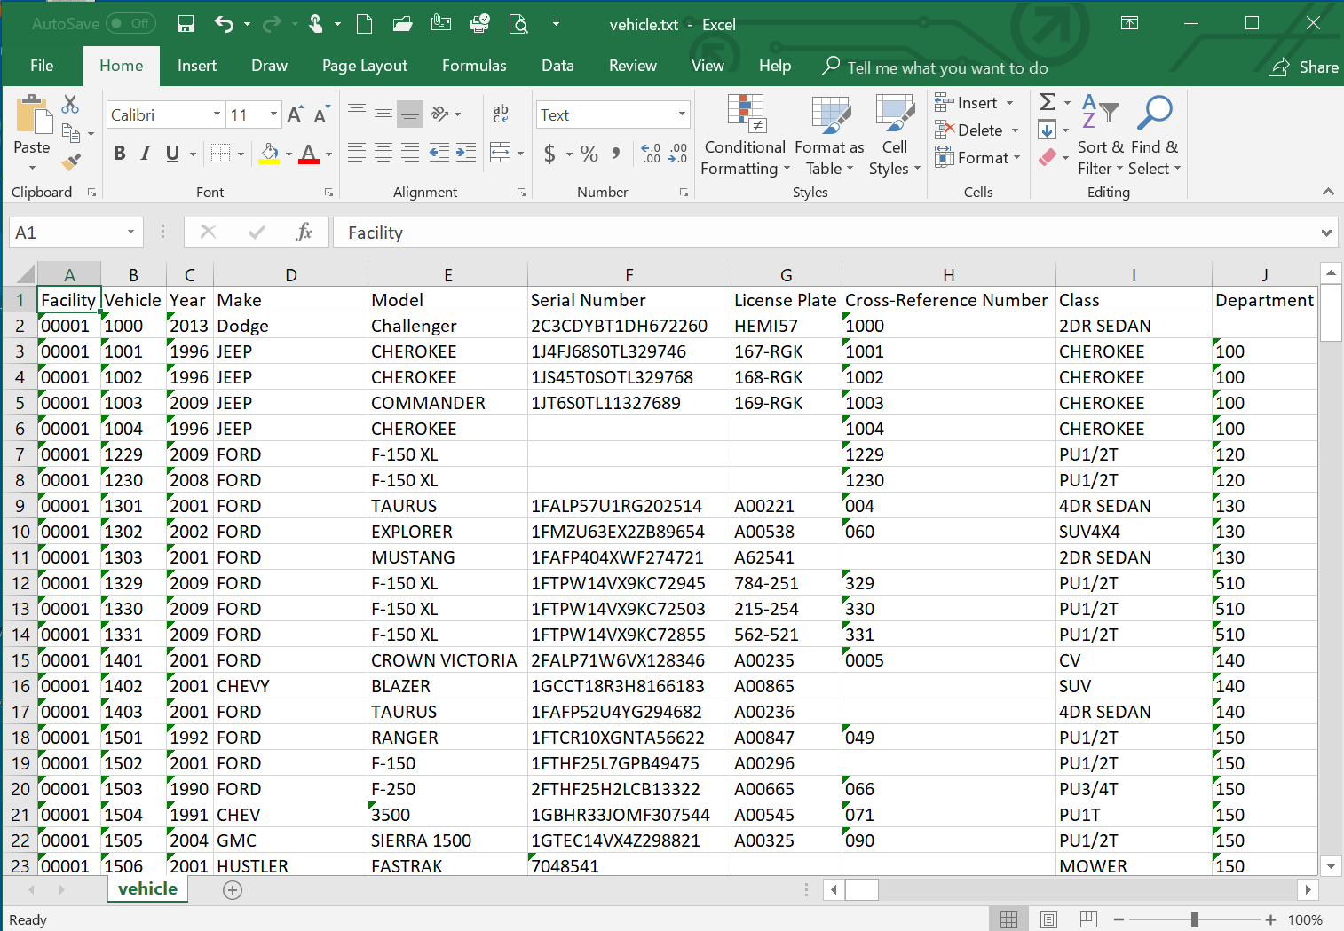The height and width of the screenshot is (931, 1344).
Task: Click the Increase Decimal icon
Action: pyautogui.click(x=651, y=153)
